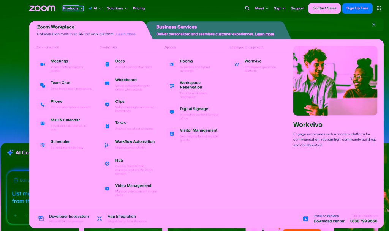
Task: Click the Scheduler calendar icon
Action: (43, 145)
